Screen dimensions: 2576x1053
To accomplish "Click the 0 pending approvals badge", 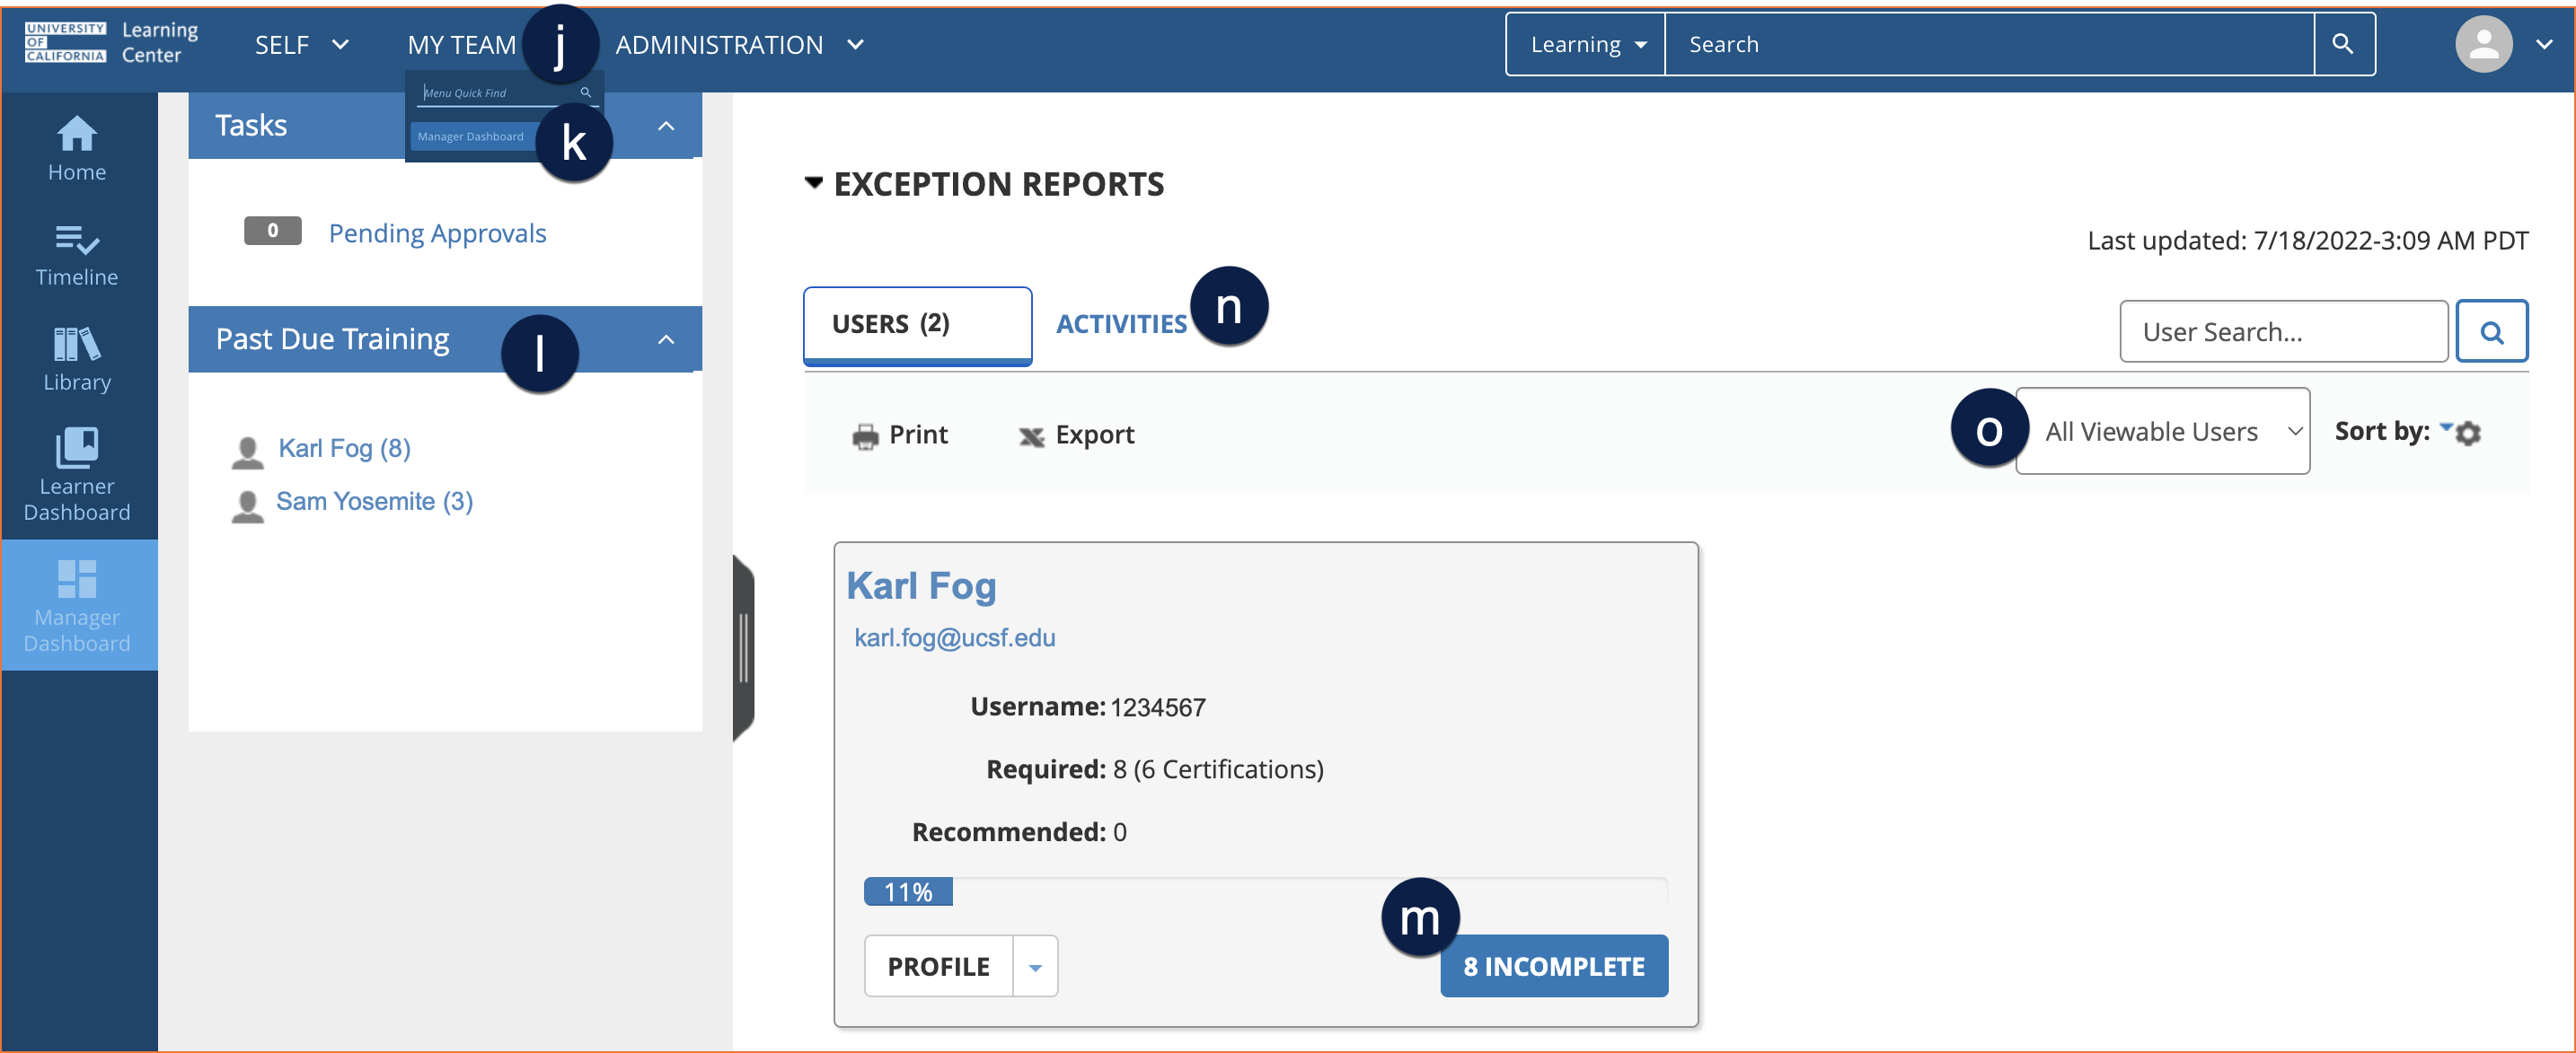I will tap(273, 231).
